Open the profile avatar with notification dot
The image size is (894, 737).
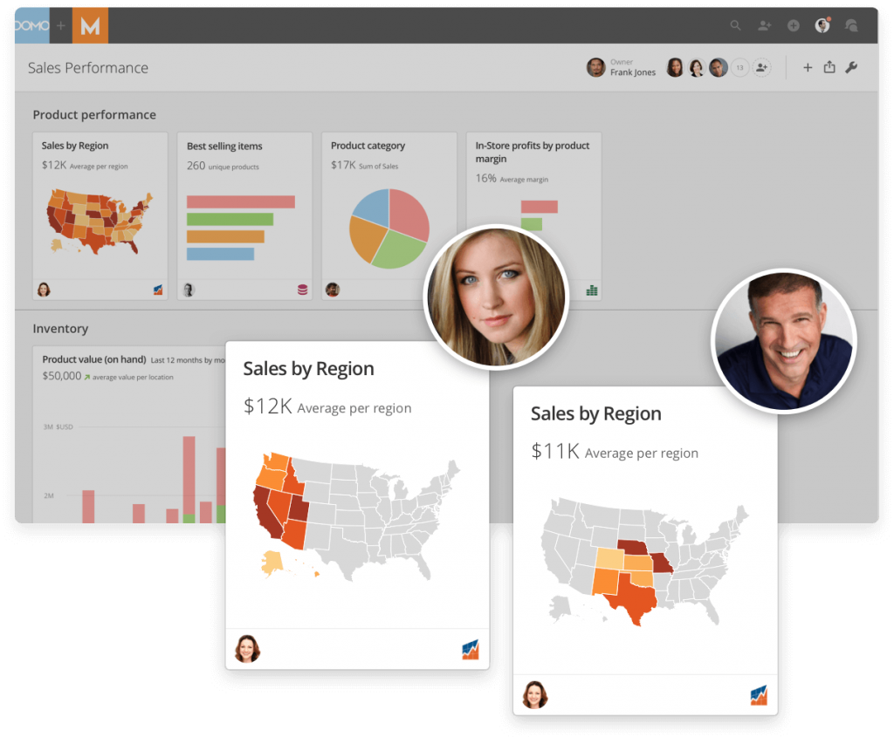point(822,26)
